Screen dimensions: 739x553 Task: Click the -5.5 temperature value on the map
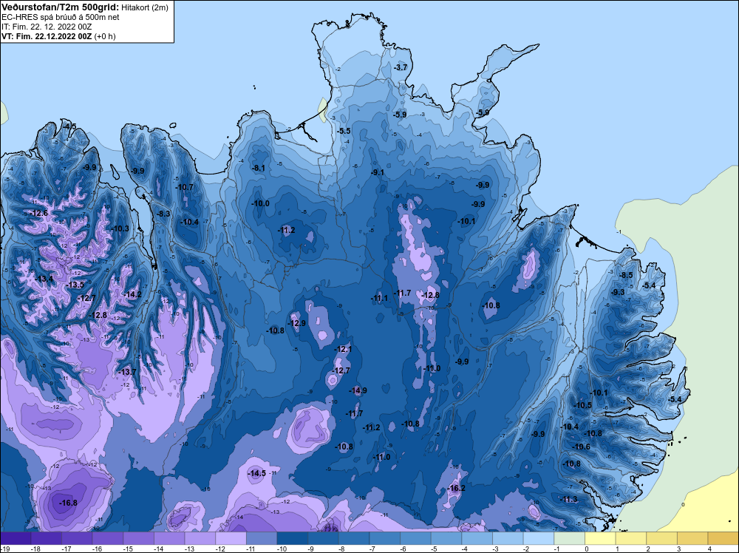pyautogui.click(x=344, y=131)
